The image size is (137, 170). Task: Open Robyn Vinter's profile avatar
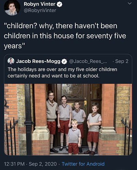click(12, 7)
